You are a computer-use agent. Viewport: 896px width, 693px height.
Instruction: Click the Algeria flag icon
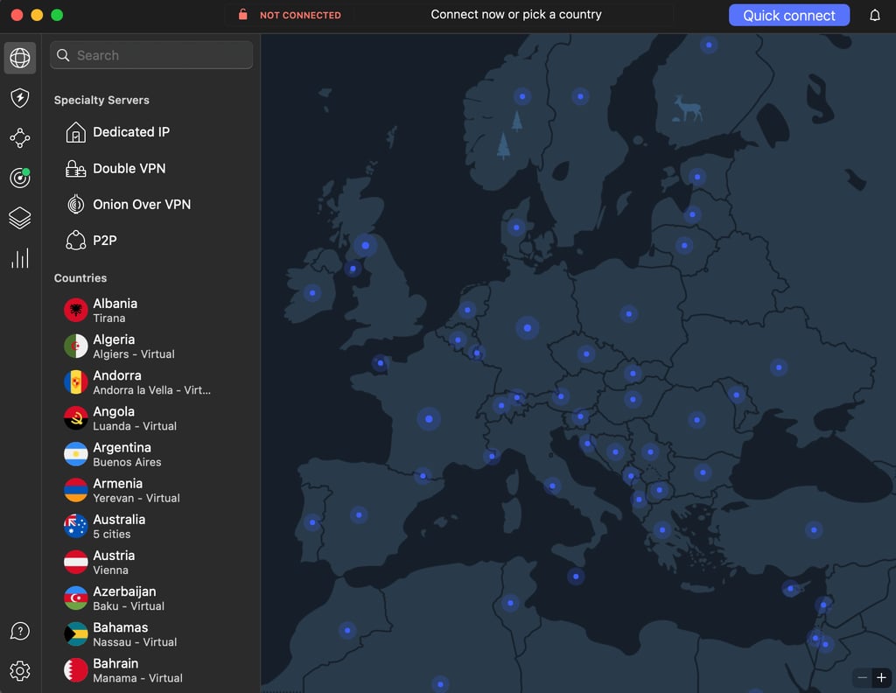(x=75, y=346)
